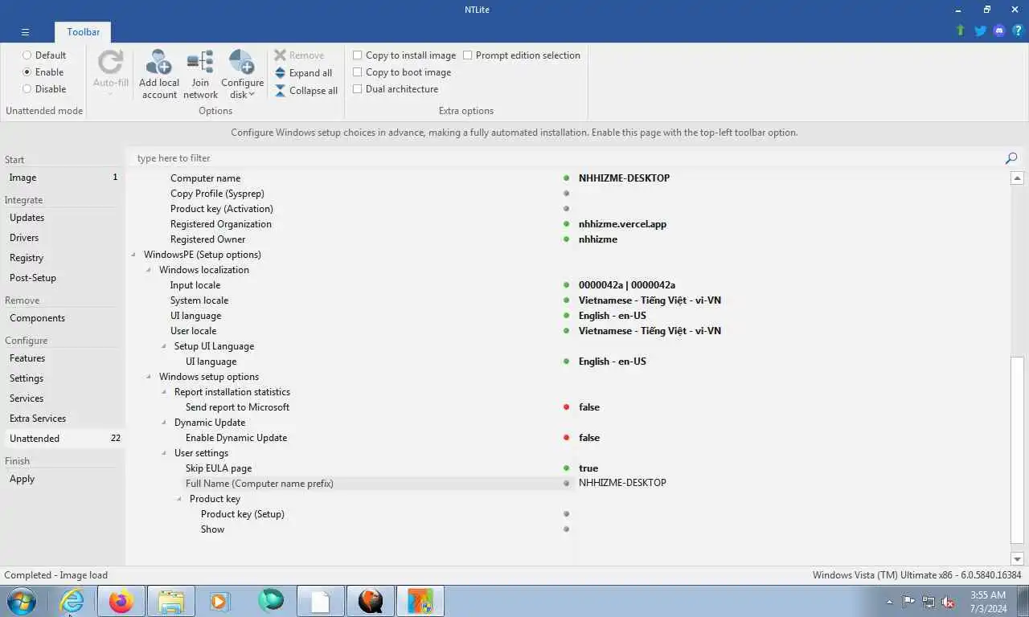Select the Disable unattended mode radio

tap(27, 89)
